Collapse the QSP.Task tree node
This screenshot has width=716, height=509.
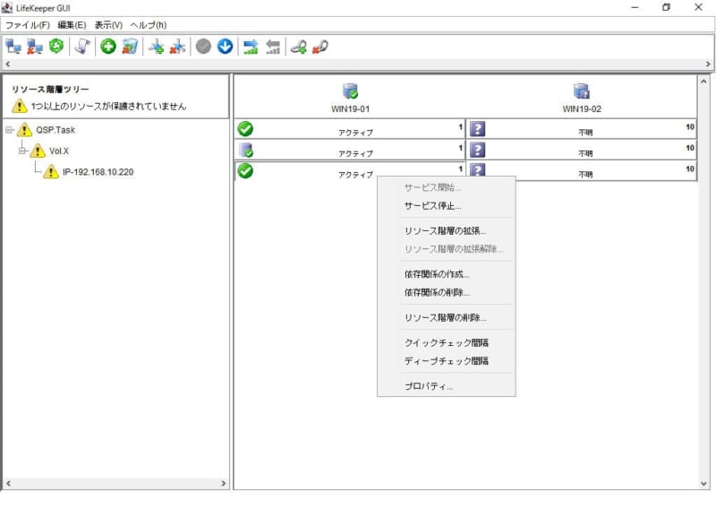(x=9, y=130)
